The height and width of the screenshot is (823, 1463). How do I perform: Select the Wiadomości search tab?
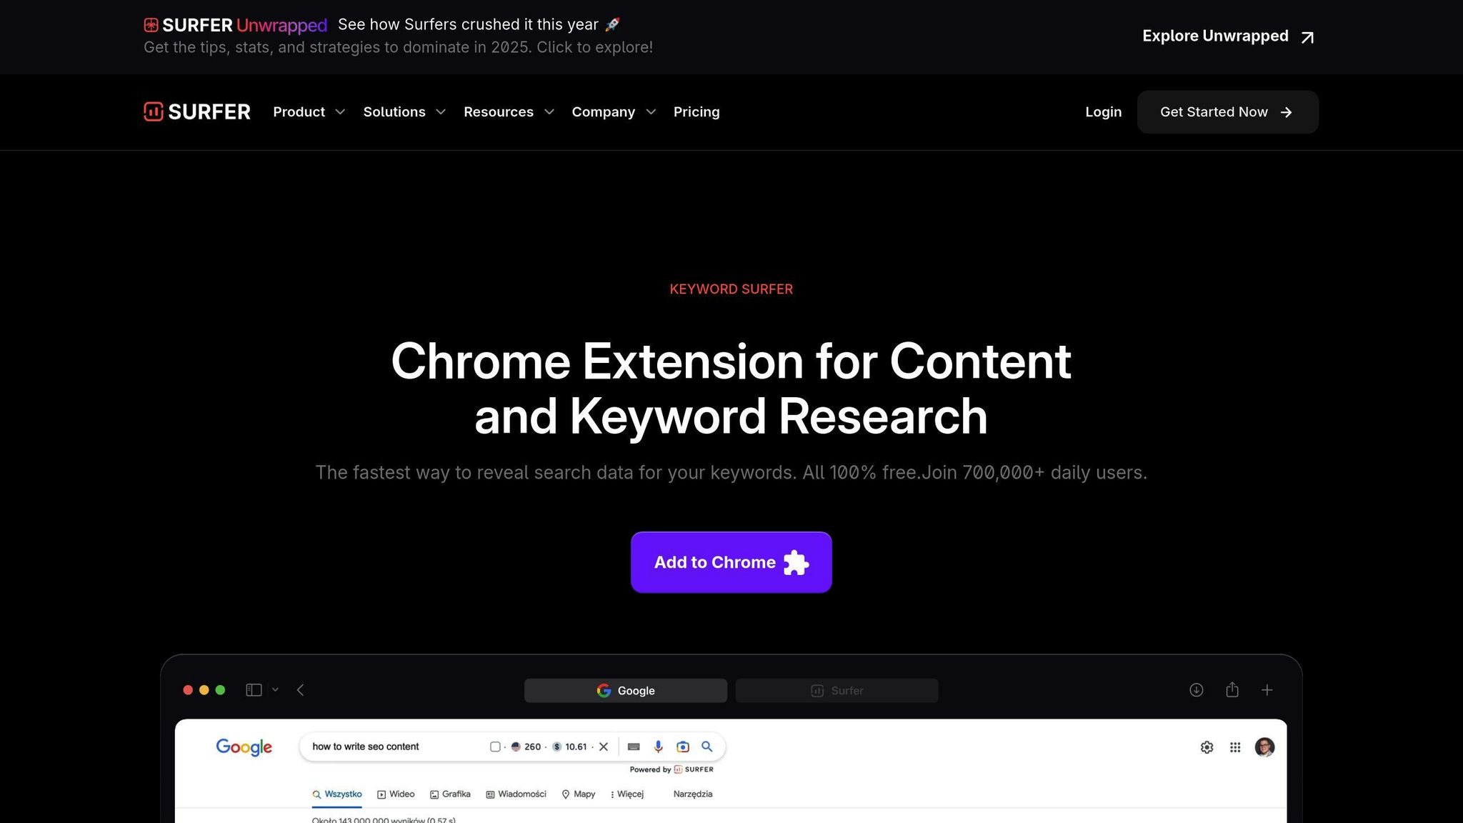(516, 794)
